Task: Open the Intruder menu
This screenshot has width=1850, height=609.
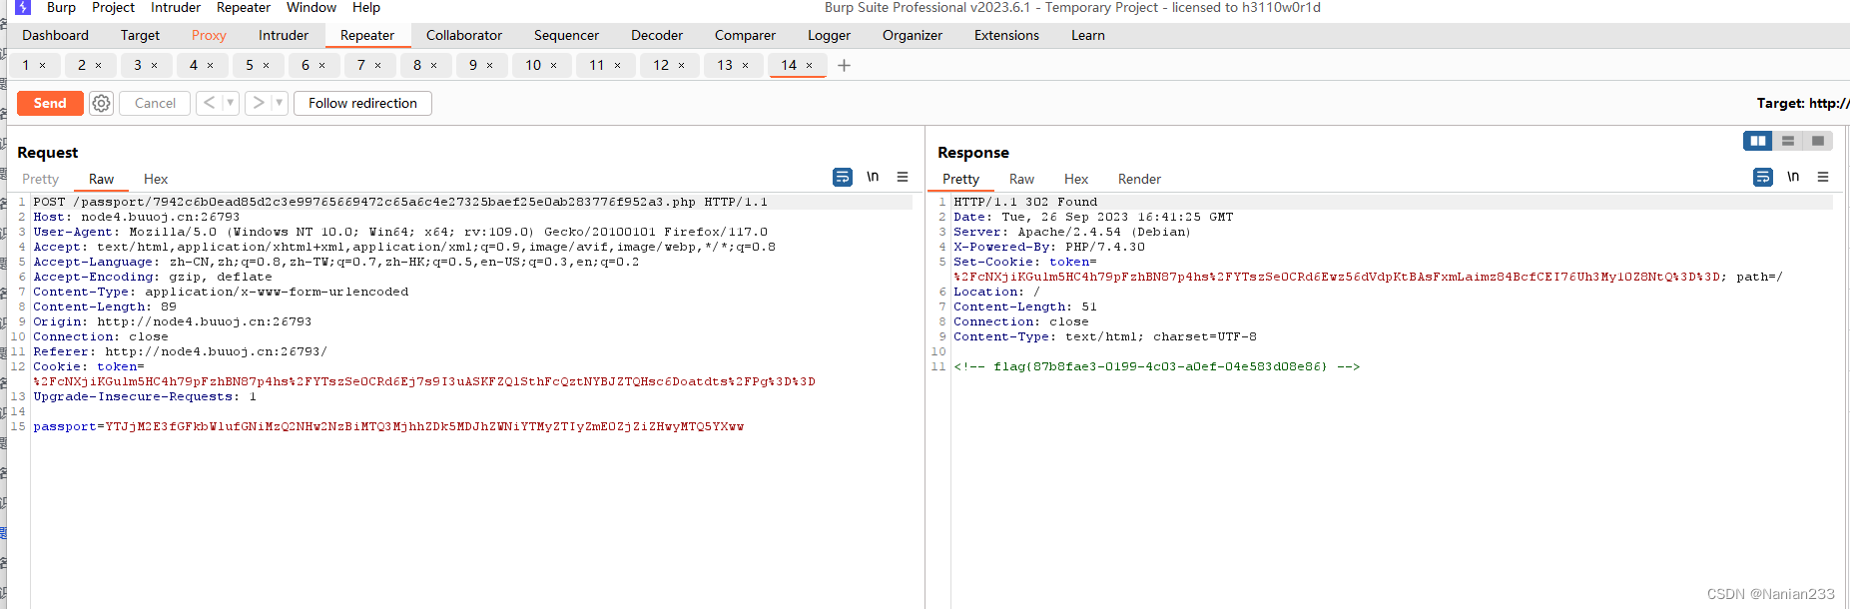Action: point(176,7)
